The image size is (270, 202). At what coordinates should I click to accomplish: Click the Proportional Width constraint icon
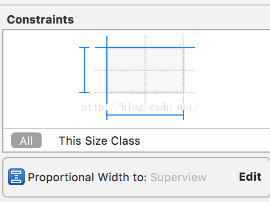pos(16,177)
